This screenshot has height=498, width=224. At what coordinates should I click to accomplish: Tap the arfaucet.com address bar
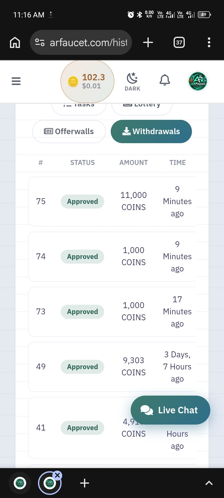click(x=81, y=42)
